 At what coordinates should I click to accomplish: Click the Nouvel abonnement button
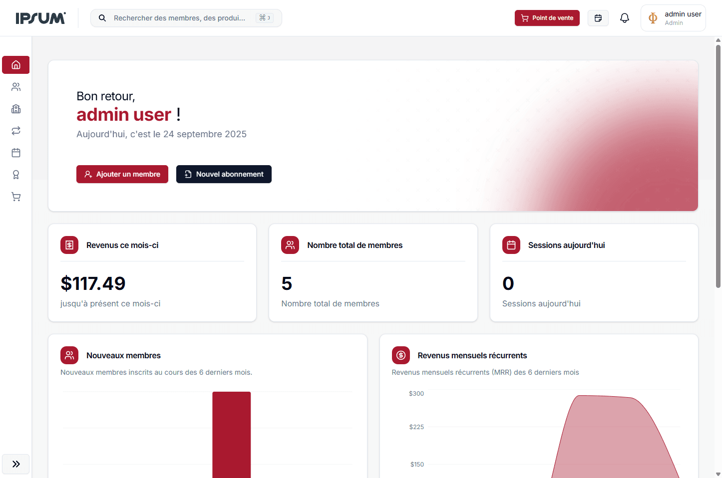click(224, 174)
